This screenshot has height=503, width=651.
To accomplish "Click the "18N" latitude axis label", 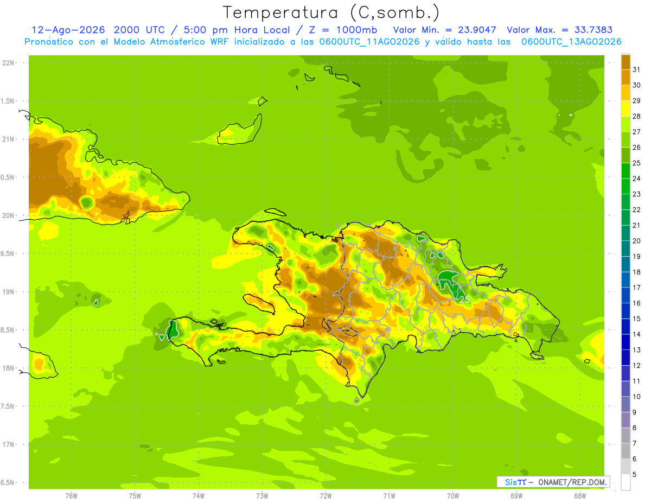I will pyautogui.click(x=8, y=368).
